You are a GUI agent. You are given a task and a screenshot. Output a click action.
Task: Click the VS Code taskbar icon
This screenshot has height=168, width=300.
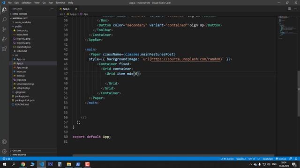tap(42, 164)
